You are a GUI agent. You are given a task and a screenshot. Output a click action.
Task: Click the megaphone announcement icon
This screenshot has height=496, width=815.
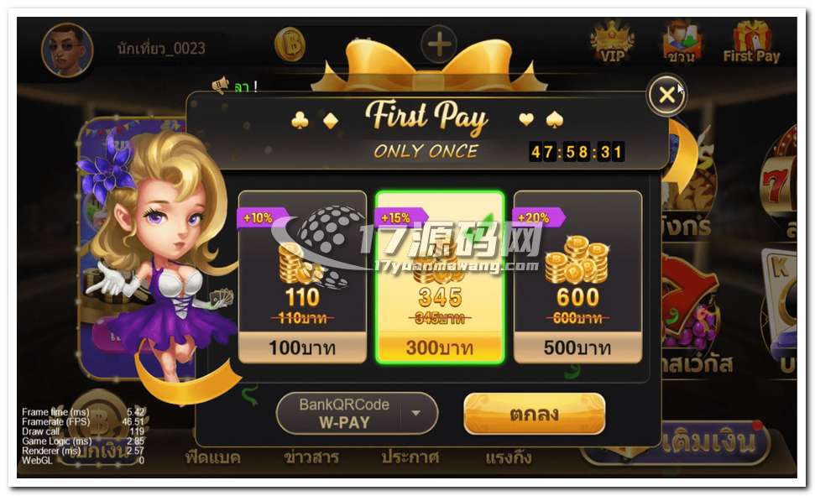pos(221,86)
